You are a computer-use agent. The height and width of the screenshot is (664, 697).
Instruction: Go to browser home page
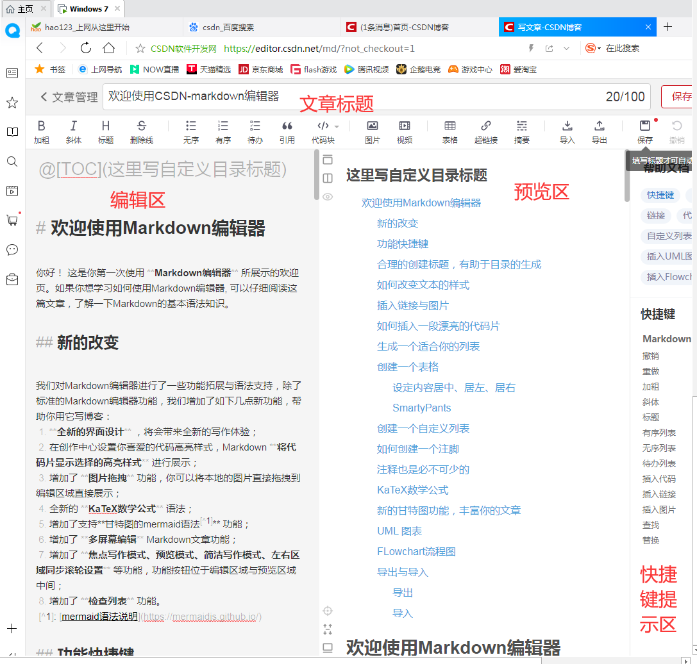pyautogui.click(x=109, y=48)
